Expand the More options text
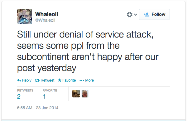 point(89,80)
